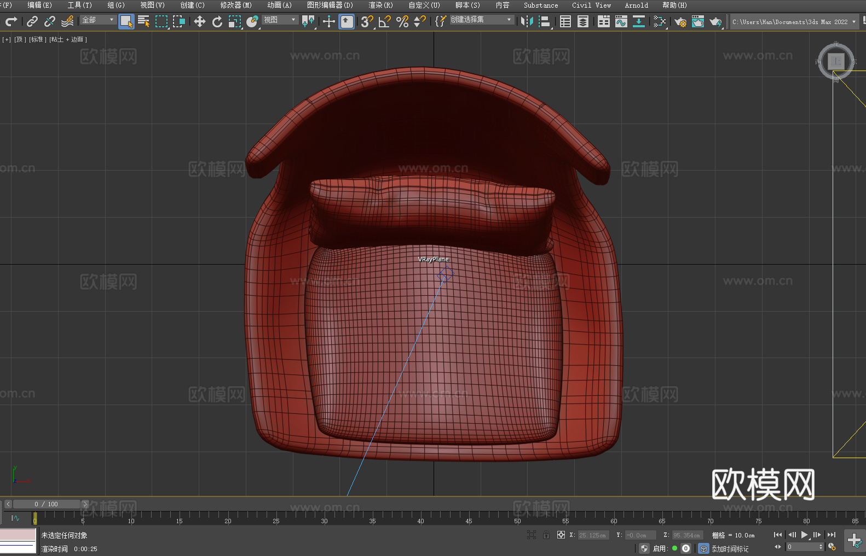Click the X coordinate field
866x556 pixels.
pos(593,535)
